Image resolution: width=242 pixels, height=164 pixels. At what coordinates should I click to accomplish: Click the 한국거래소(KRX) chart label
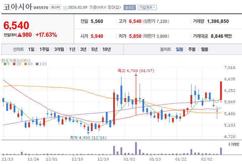click(x=16, y=61)
